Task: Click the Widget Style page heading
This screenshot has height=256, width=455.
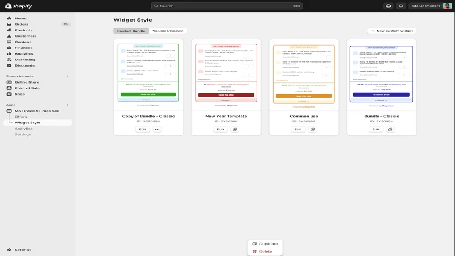Action: [133, 20]
